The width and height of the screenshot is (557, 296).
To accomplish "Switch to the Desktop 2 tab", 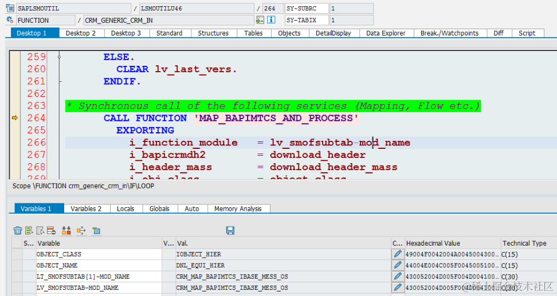I will 81,33.
